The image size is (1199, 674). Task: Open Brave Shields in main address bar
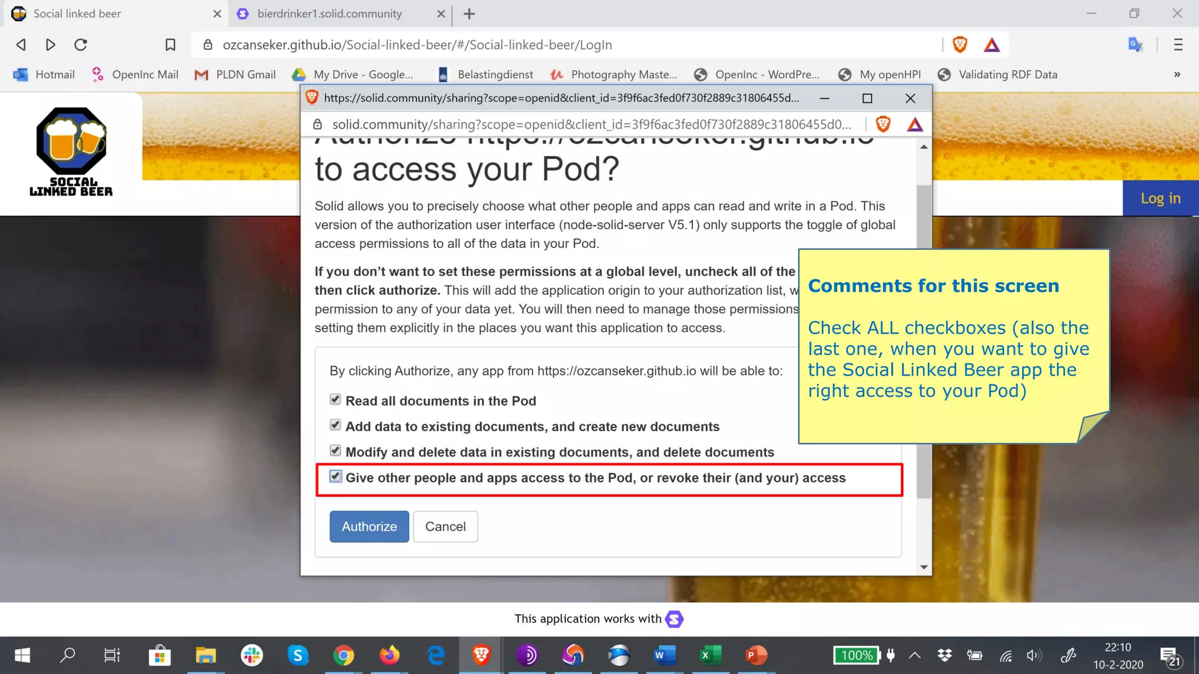[x=960, y=44]
